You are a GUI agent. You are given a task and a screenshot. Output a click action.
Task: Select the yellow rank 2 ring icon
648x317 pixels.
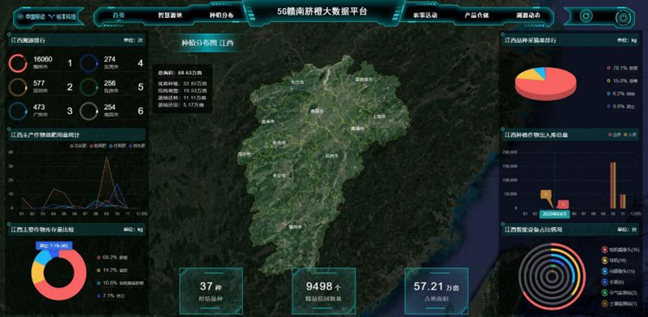pyautogui.click(x=18, y=87)
